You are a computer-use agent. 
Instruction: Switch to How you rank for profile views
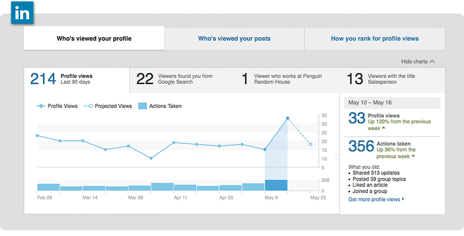(375, 39)
